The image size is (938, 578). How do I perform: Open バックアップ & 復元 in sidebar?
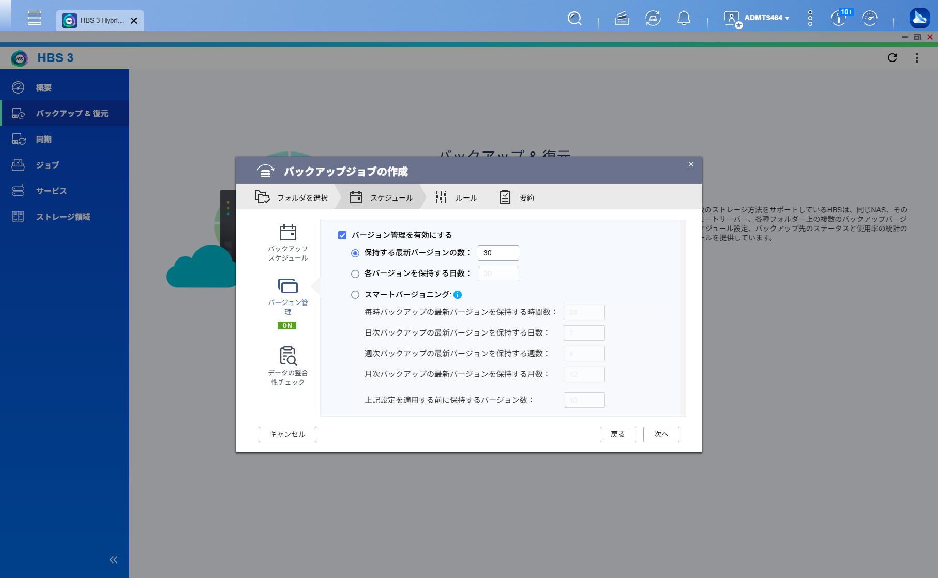click(x=65, y=113)
